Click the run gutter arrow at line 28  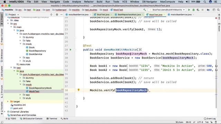click(x=70, y=50)
